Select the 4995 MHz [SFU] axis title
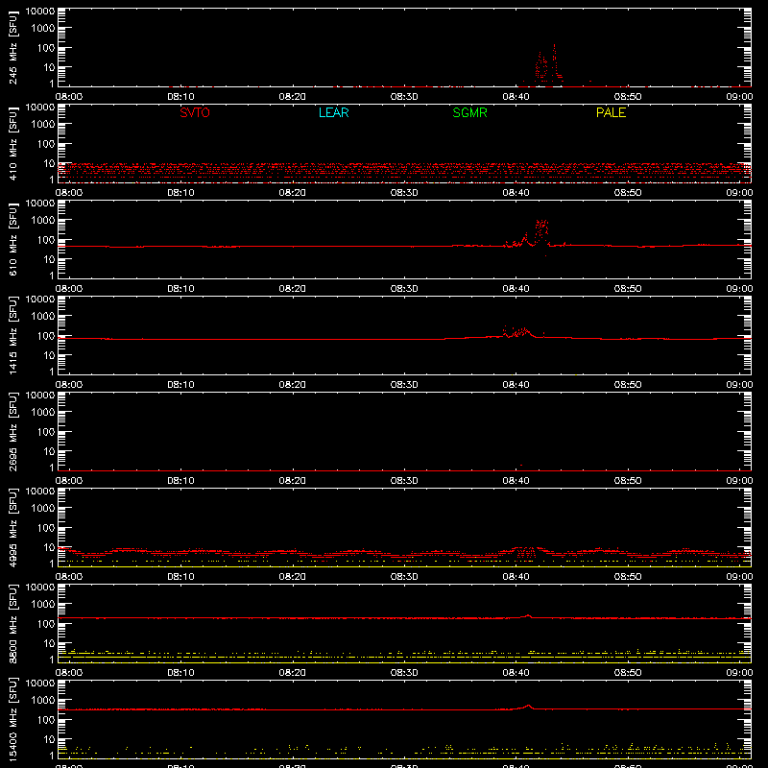768x768 pixels. pyautogui.click(x=12, y=527)
